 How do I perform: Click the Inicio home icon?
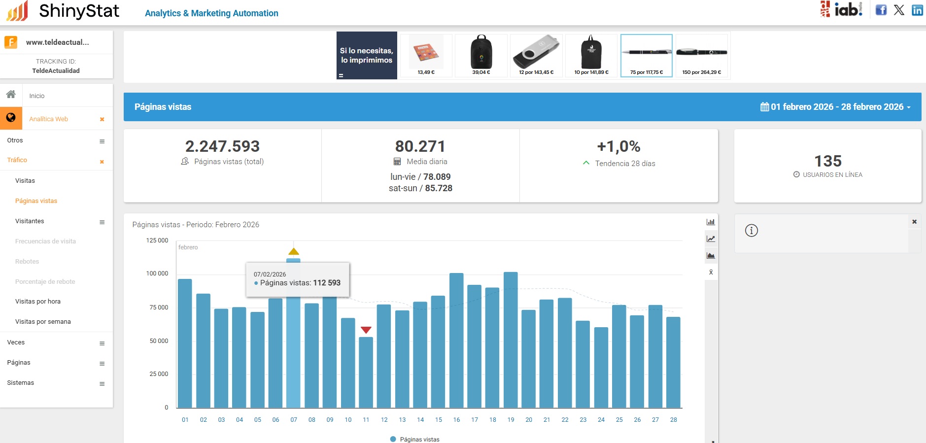point(11,95)
